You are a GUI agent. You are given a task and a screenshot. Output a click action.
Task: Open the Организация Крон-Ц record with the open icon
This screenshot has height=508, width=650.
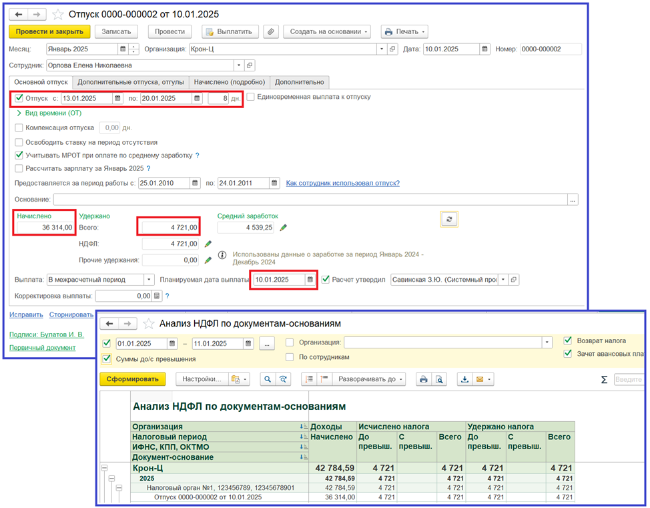click(392, 49)
